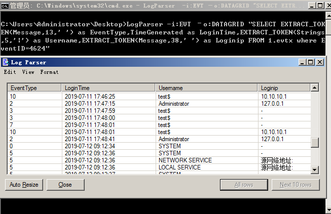The image size is (331, 214).
Task: Click the Auto Resize button
Action: [24, 185]
